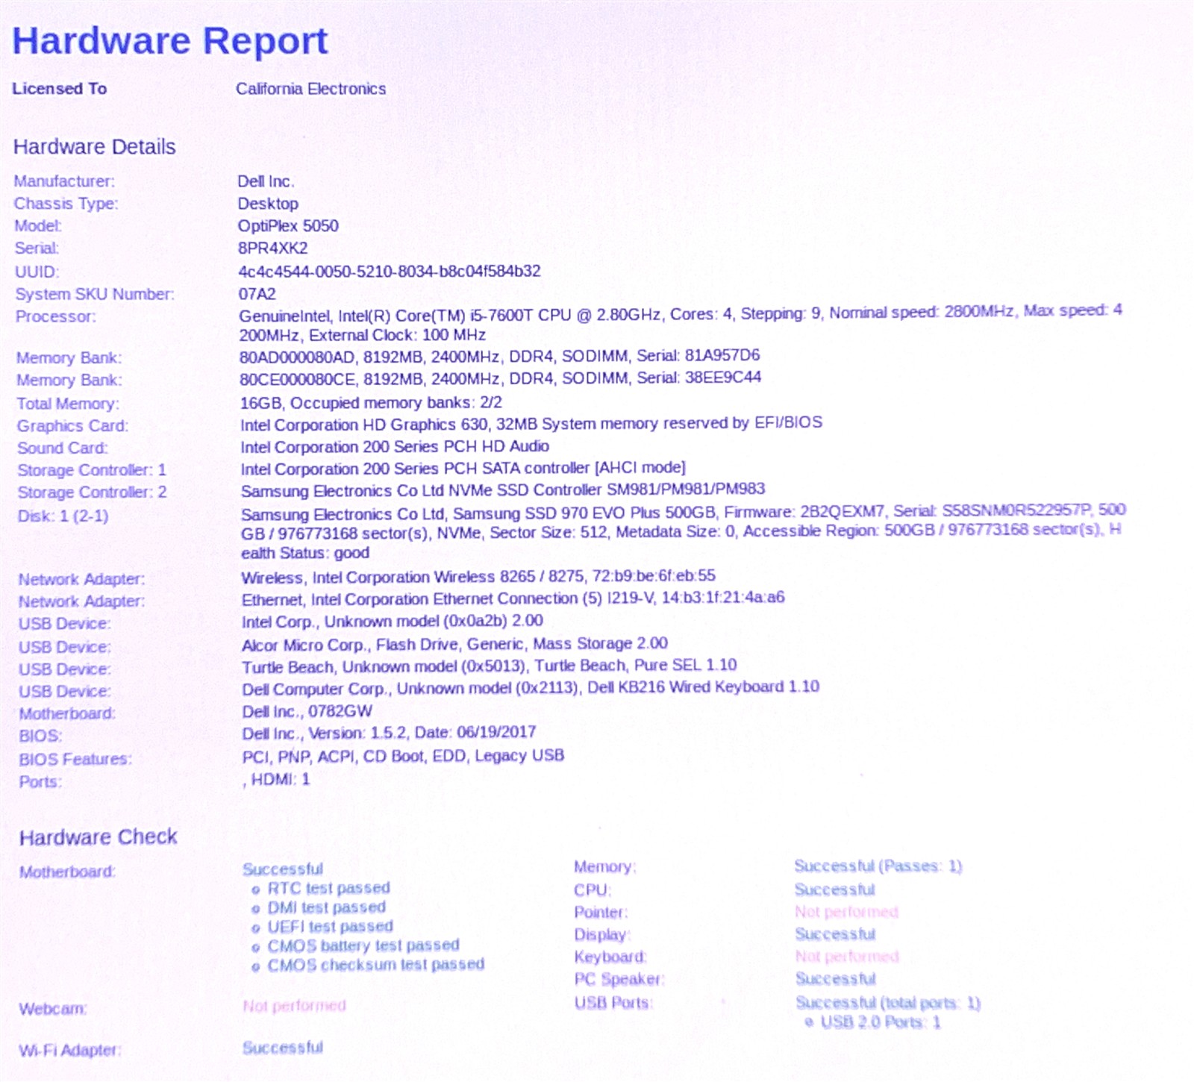Click the Memory Successful (Passes: 1) status
1194x1082 pixels.
coord(878,866)
